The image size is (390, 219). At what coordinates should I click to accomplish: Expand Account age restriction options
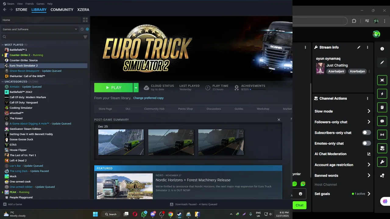(x=369, y=165)
